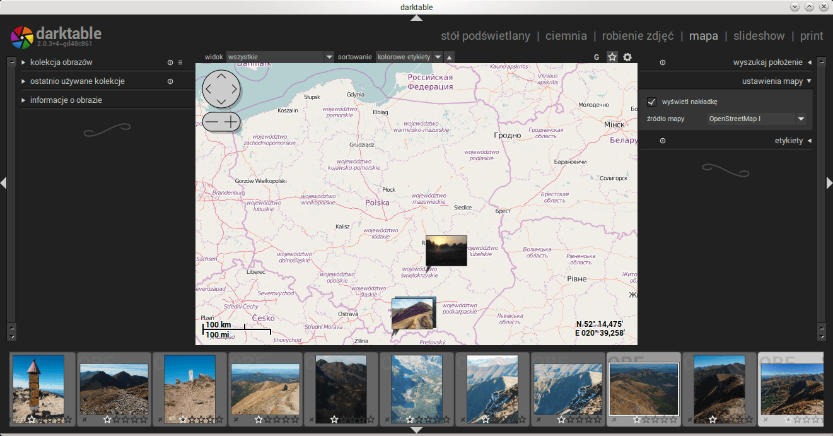
Task: Pan the map left
Action: tap(209, 89)
